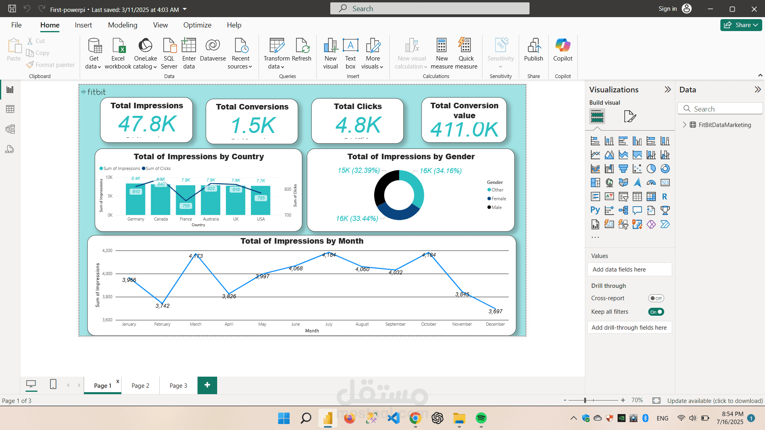Open the Model view in left sidebar
This screenshot has width=765, height=430.
coord(10,129)
